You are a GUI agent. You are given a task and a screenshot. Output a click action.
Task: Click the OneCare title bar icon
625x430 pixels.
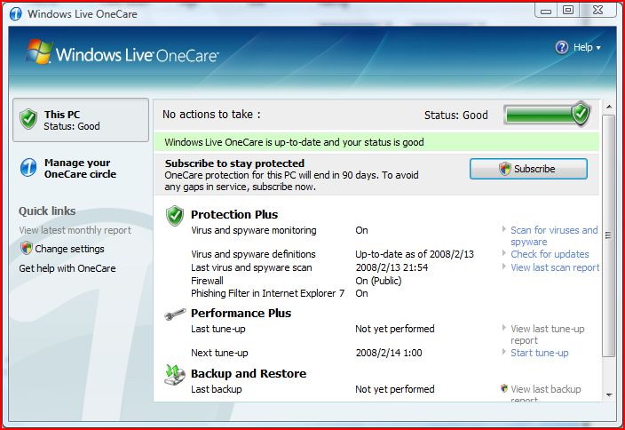point(16,14)
